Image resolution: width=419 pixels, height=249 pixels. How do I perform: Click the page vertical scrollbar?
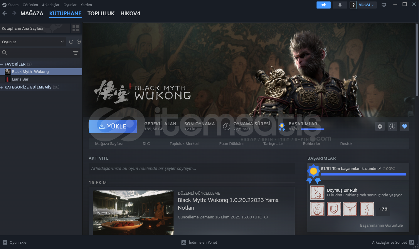click(417, 59)
